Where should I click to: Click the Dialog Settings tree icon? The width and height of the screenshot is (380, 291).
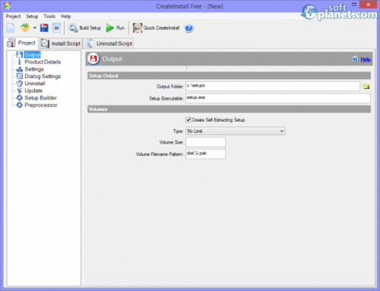[19, 76]
